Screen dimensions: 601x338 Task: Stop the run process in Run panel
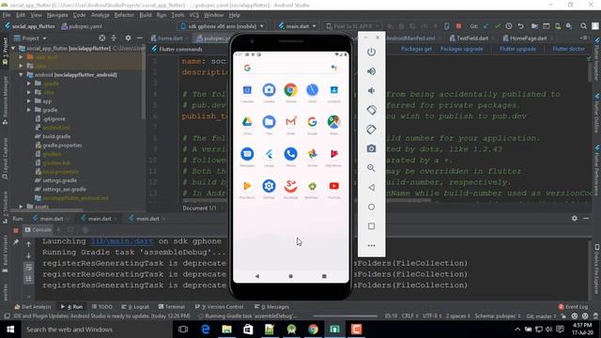[x=16, y=230]
